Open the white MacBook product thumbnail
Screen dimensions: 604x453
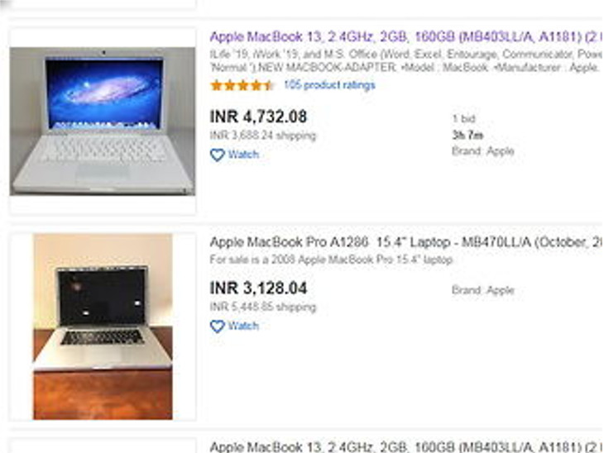(x=103, y=122)
